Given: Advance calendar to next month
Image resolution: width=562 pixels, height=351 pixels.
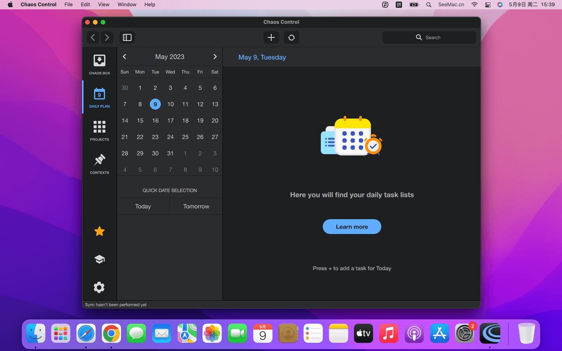Looking at the screenshot, I should click(x=215, y=57).
